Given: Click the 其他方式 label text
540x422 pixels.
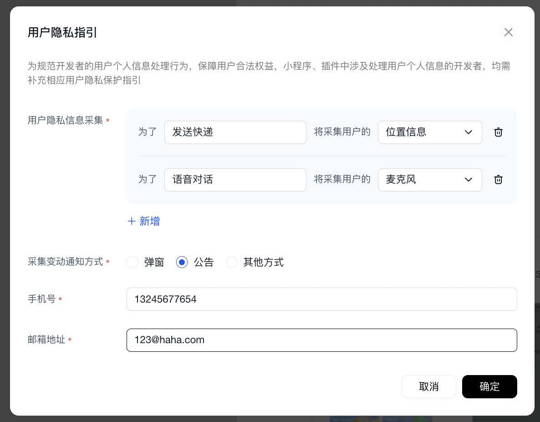Looking at the screenshot, I should point(263,262).
